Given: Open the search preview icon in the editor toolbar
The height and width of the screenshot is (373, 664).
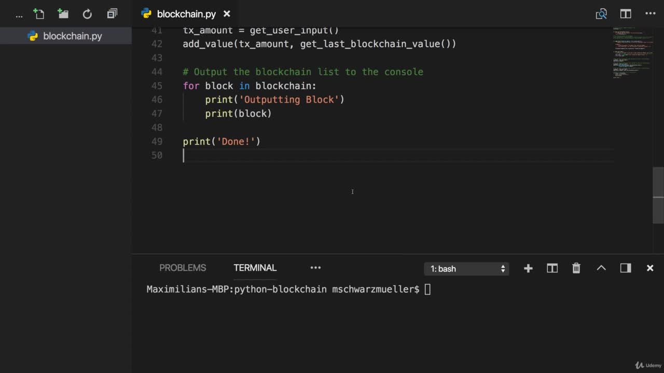Looking at the screenshot, I should tap(601, 14).
